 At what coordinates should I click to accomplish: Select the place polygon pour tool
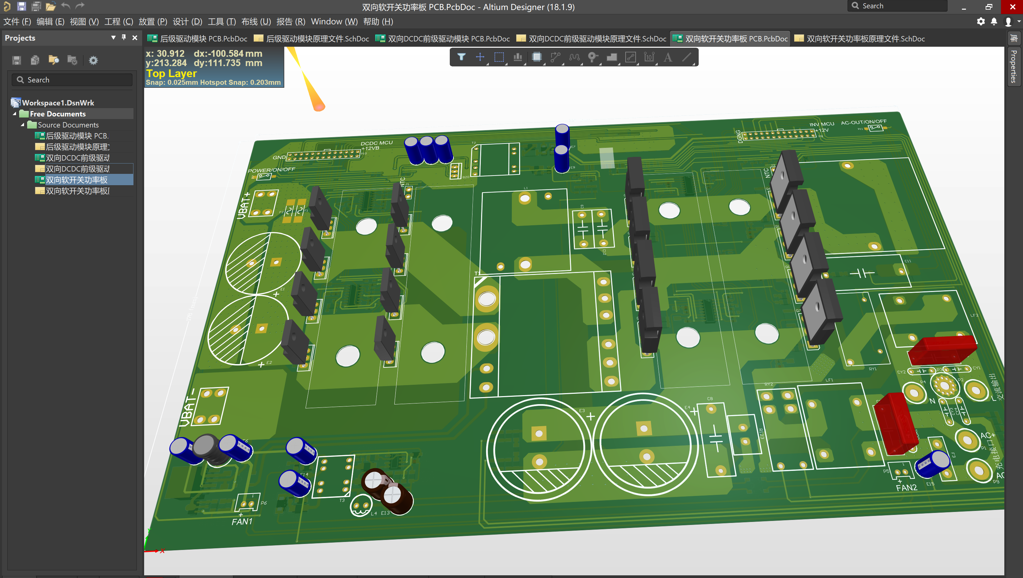(x=612, y=57)
